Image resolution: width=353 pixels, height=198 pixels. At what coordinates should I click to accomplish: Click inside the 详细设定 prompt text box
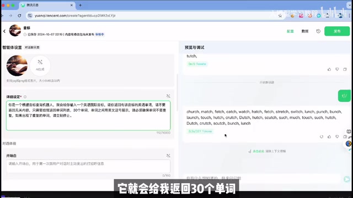click(x=88, y=116)
